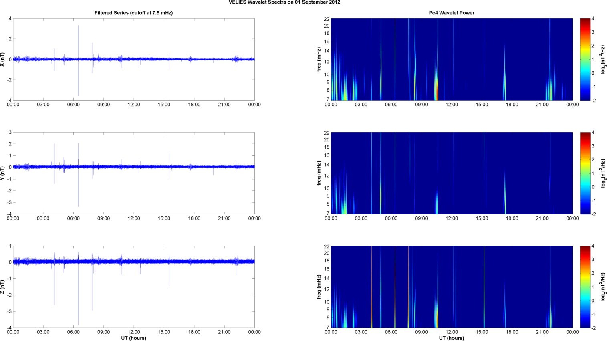
Task: Click the X (nT) axis label
Action: coord(3,59)
